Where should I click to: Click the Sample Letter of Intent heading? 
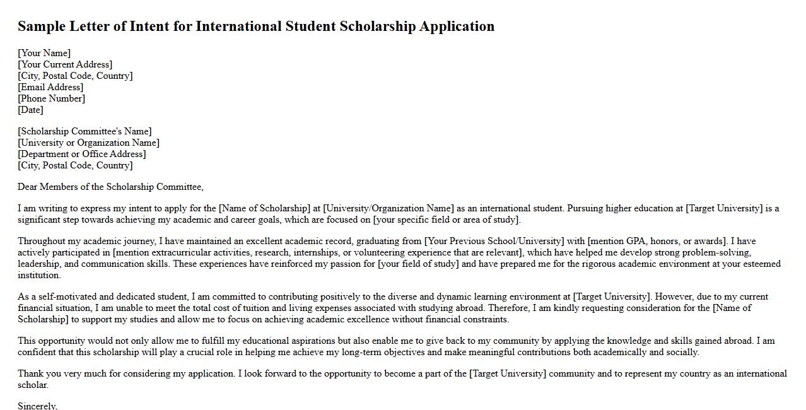256,26
